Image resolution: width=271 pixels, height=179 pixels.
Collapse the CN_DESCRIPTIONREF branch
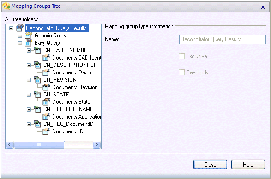29,65
